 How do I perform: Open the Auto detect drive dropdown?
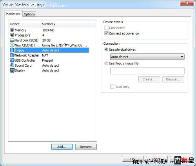[147, 57]
